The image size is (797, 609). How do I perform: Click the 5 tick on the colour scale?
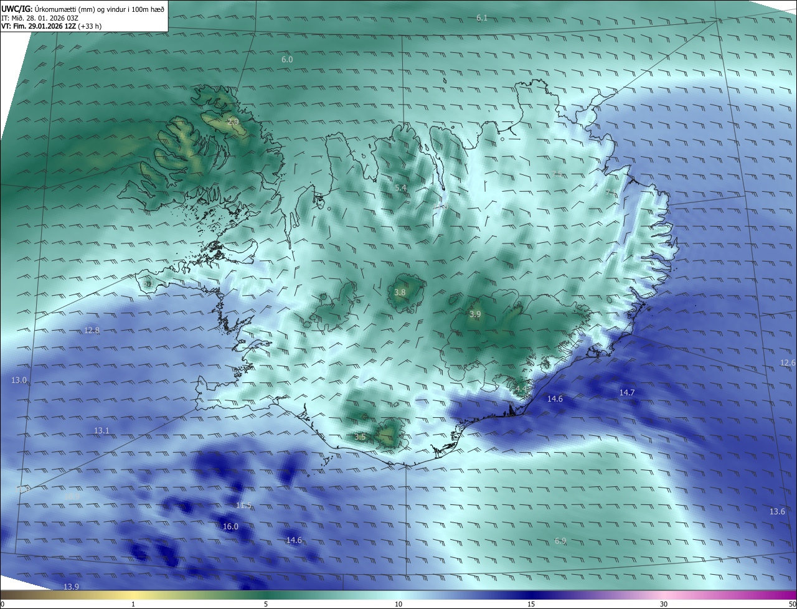(266, 604)
